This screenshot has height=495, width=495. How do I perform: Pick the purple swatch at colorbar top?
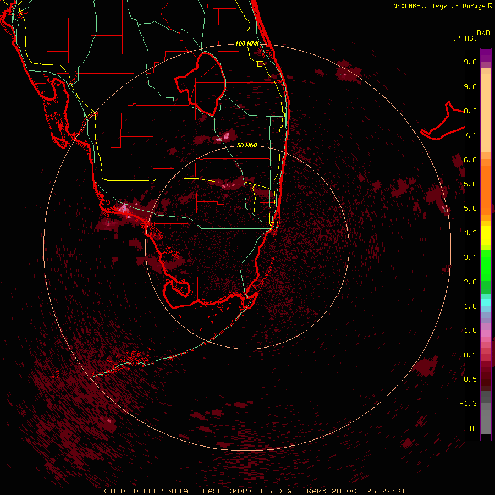pyautogui.click(x=486, y=54)
